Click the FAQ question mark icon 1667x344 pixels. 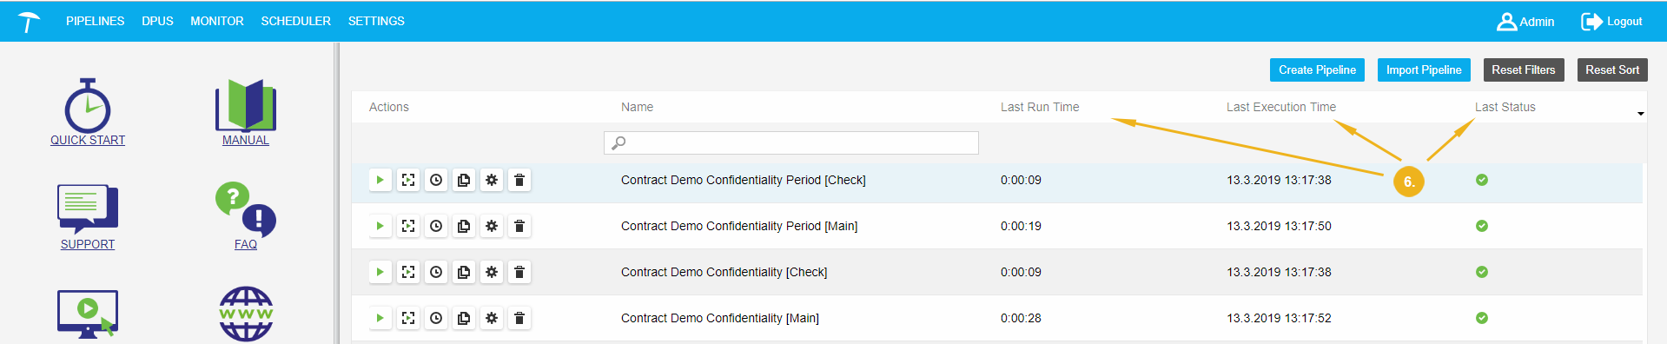[x=246, y=209]
